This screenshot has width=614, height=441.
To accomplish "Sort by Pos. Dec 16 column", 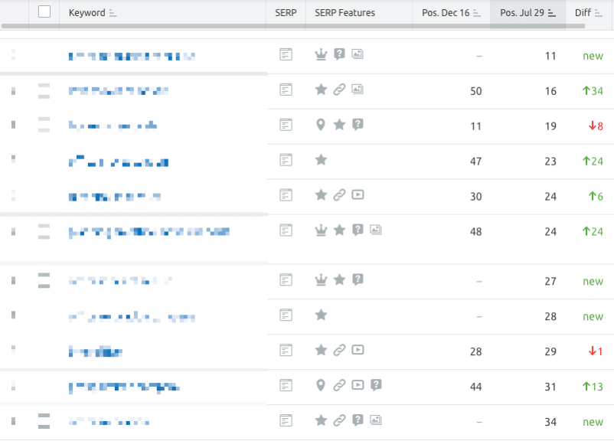I will pyautogui.click(x=451, y=13).
